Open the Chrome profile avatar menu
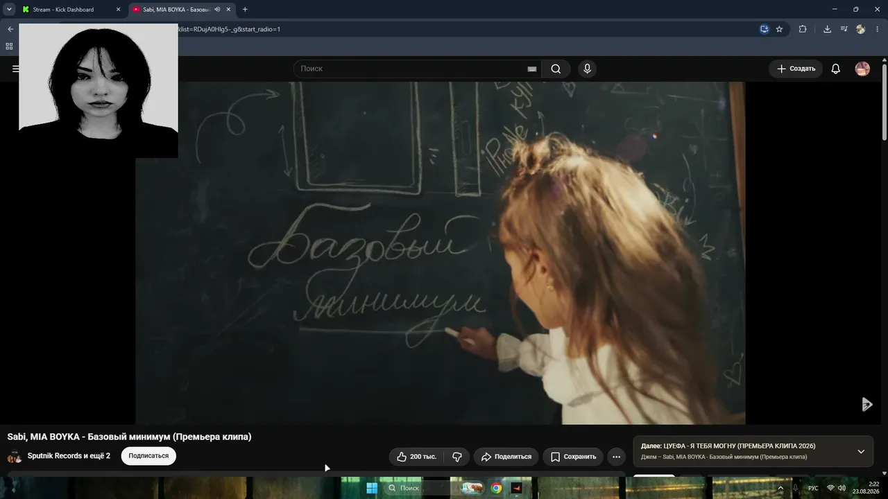888x499 pixels. point(861,29)
